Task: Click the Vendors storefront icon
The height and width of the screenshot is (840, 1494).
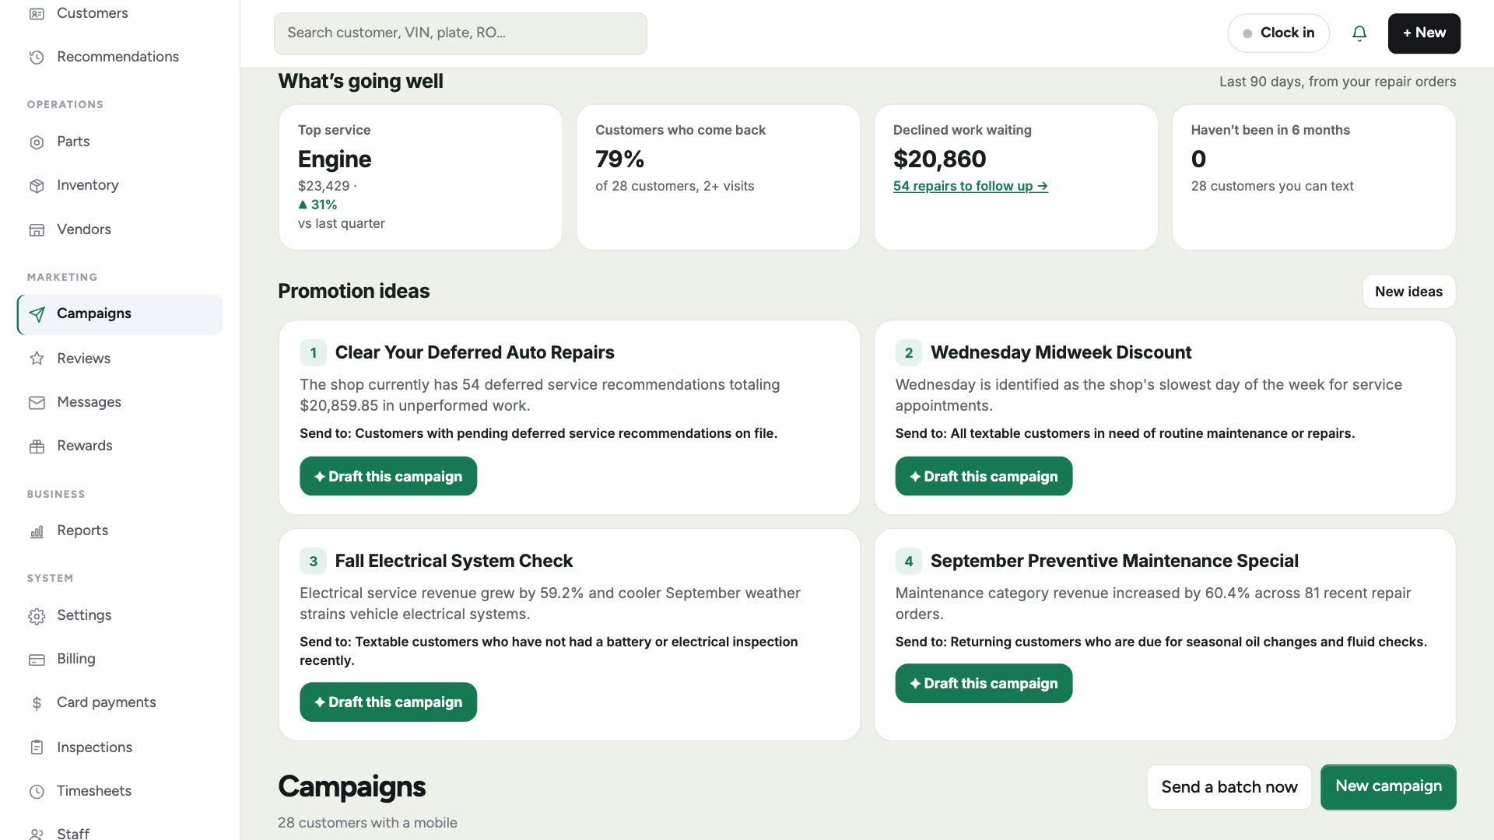Action: coord(37,229)
